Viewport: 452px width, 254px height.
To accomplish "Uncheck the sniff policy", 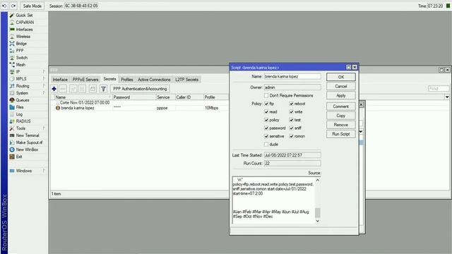I will tap(292, 128).
